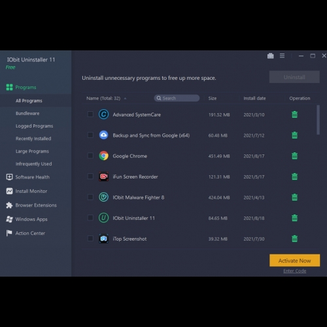The image size is (327, 327).
Task: Uninstall iFun Screen Recorder via trash icon
Action: [x=294, y=177]
